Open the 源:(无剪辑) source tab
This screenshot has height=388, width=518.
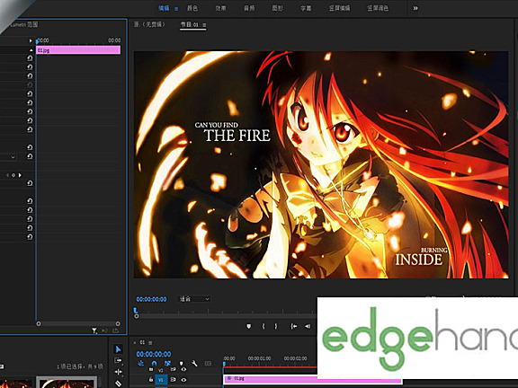click(149, 24)
